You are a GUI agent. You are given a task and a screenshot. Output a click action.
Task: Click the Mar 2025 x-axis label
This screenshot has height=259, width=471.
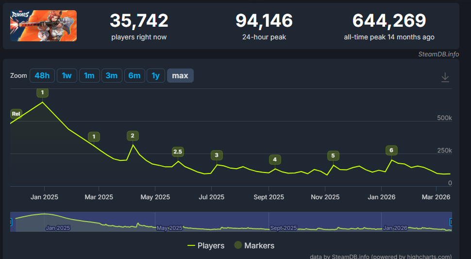(99, 197)
